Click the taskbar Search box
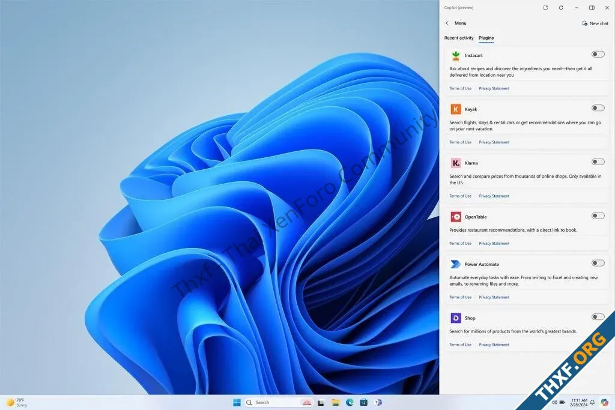This screenshot has height=410, width=615. 279,403
